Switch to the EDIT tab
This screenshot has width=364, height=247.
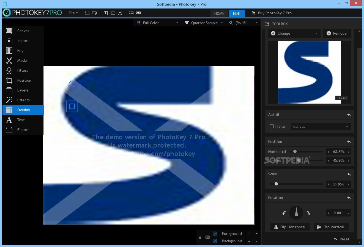click(237, 13)
